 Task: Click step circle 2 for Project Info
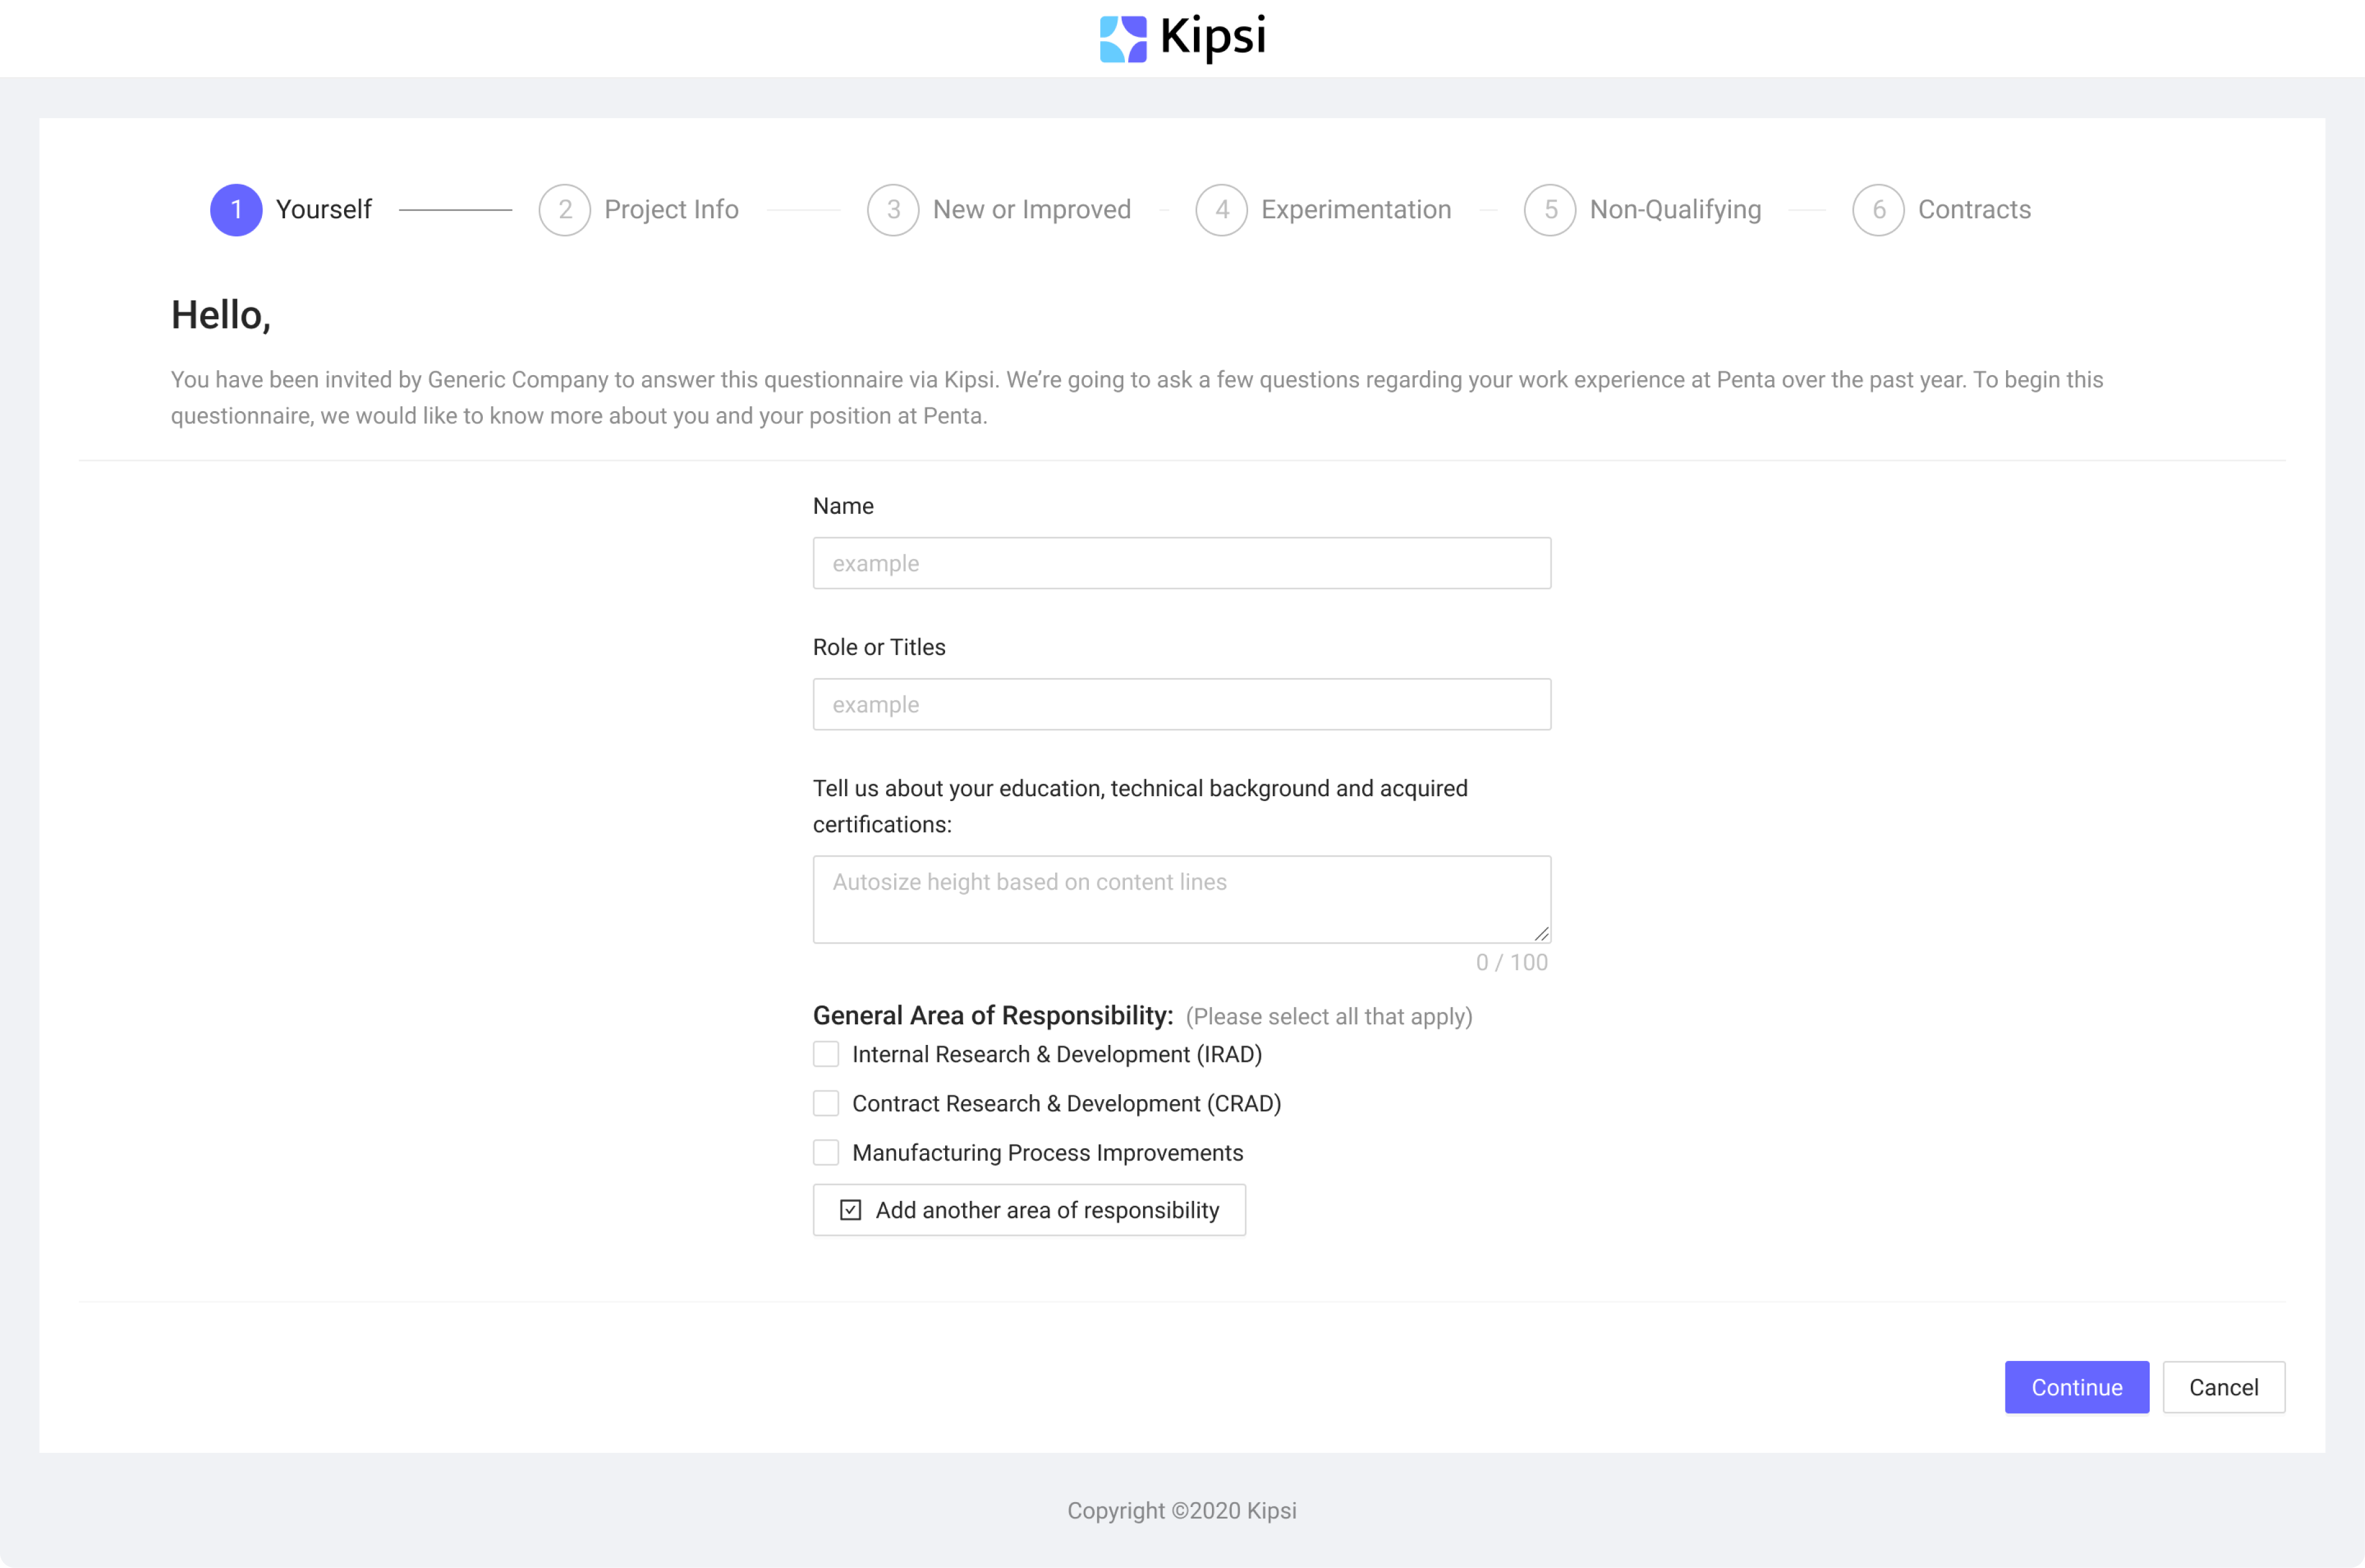564,209
